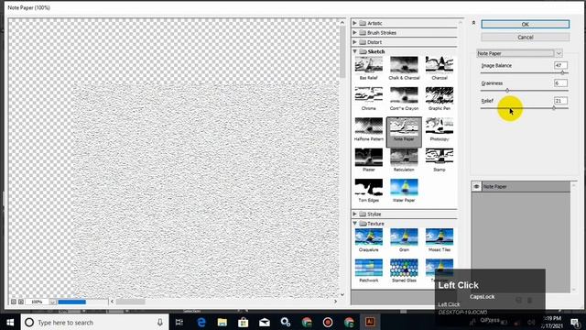Click the microphone icon in search box
This screenshot has width=586, height=330.
(x=160, y=322)
